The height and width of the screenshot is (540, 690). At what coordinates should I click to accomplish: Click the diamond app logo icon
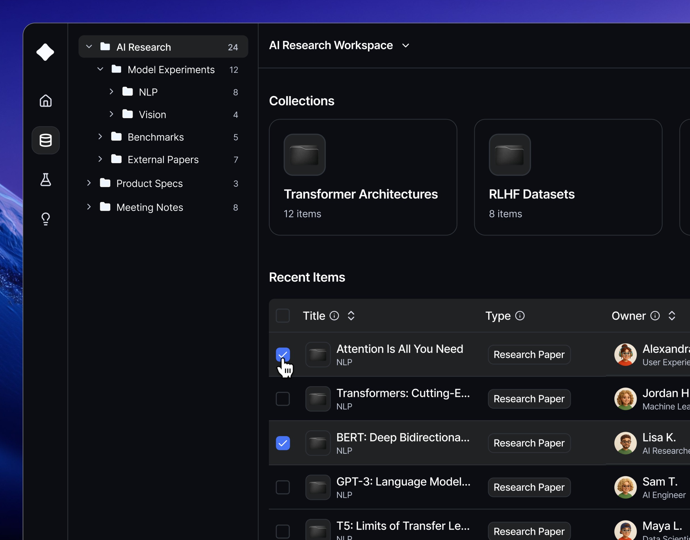tap(45, 52)
